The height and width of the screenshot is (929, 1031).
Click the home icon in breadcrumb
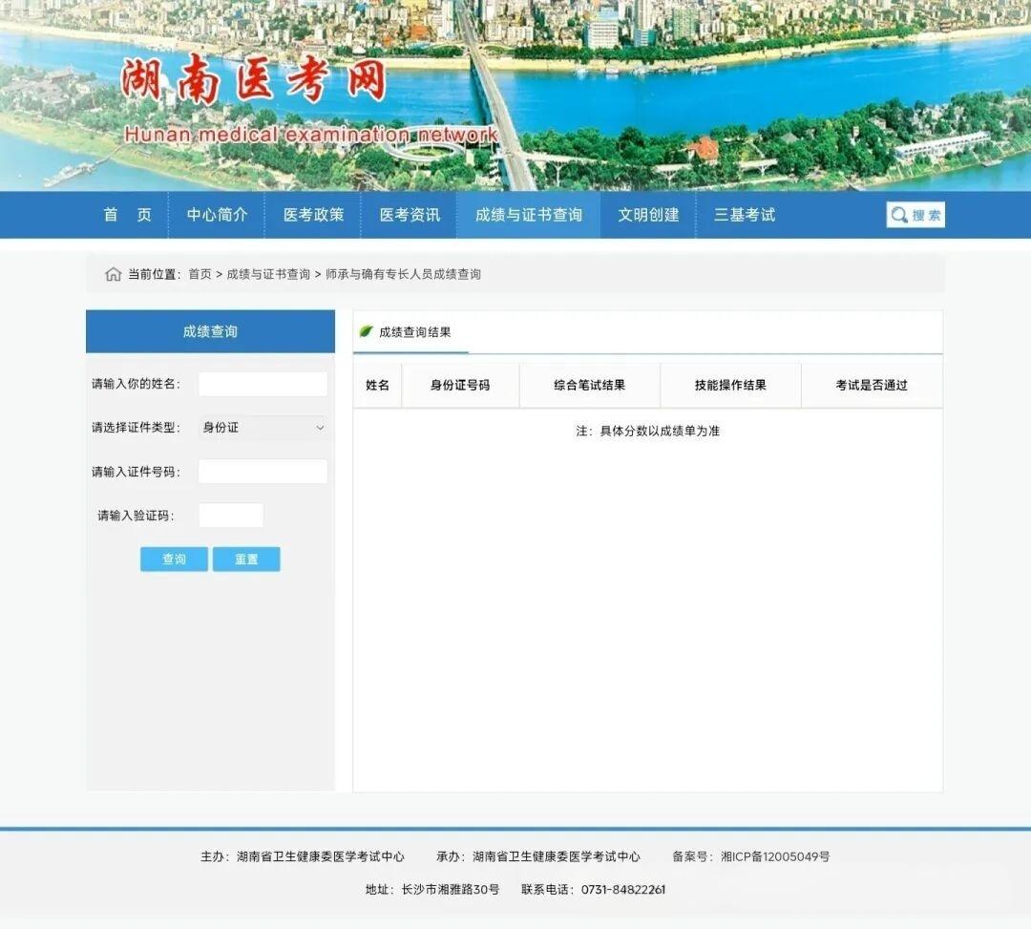pyautogui.click(x=113, y=275)
